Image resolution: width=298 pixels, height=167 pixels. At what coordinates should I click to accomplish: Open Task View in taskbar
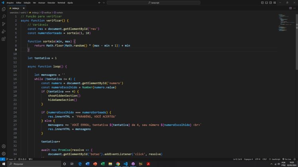tap(72, 164)
